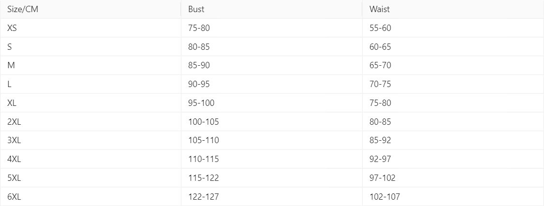
Task: Select bust value 95-100
Action: tap(201, 103)
